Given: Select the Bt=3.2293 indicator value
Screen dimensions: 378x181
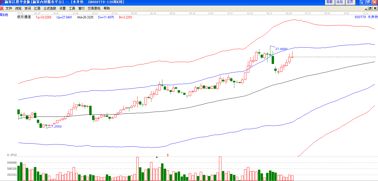Looking at the screenshot, I should click(x=126, y=17).
